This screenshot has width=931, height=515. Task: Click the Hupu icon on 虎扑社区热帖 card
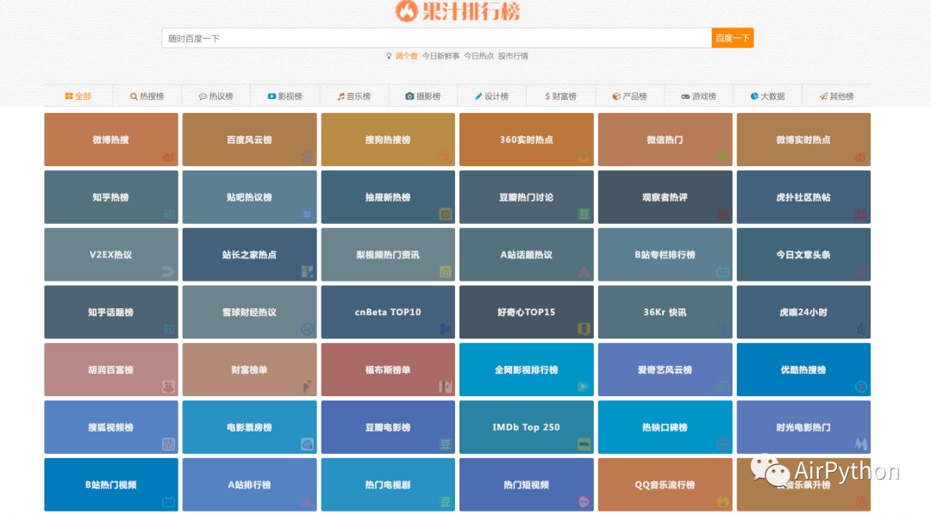click(x=861, y=214)
